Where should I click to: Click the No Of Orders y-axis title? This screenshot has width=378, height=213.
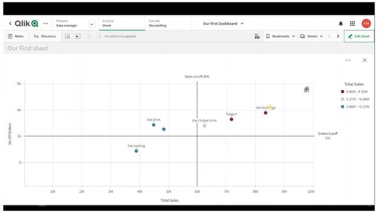point(10,134)
